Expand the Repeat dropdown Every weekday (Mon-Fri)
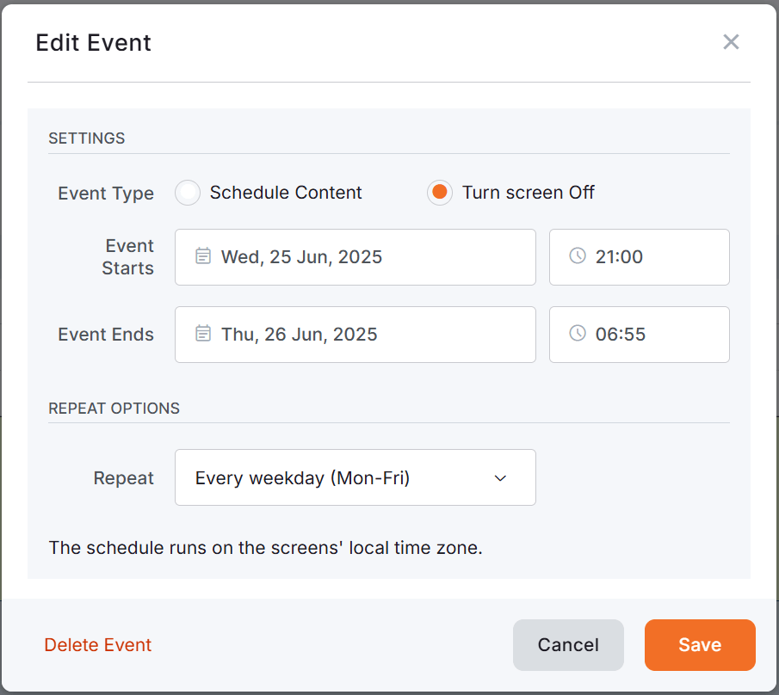Screen dimensions: 779x695 (x=355, y=477)
